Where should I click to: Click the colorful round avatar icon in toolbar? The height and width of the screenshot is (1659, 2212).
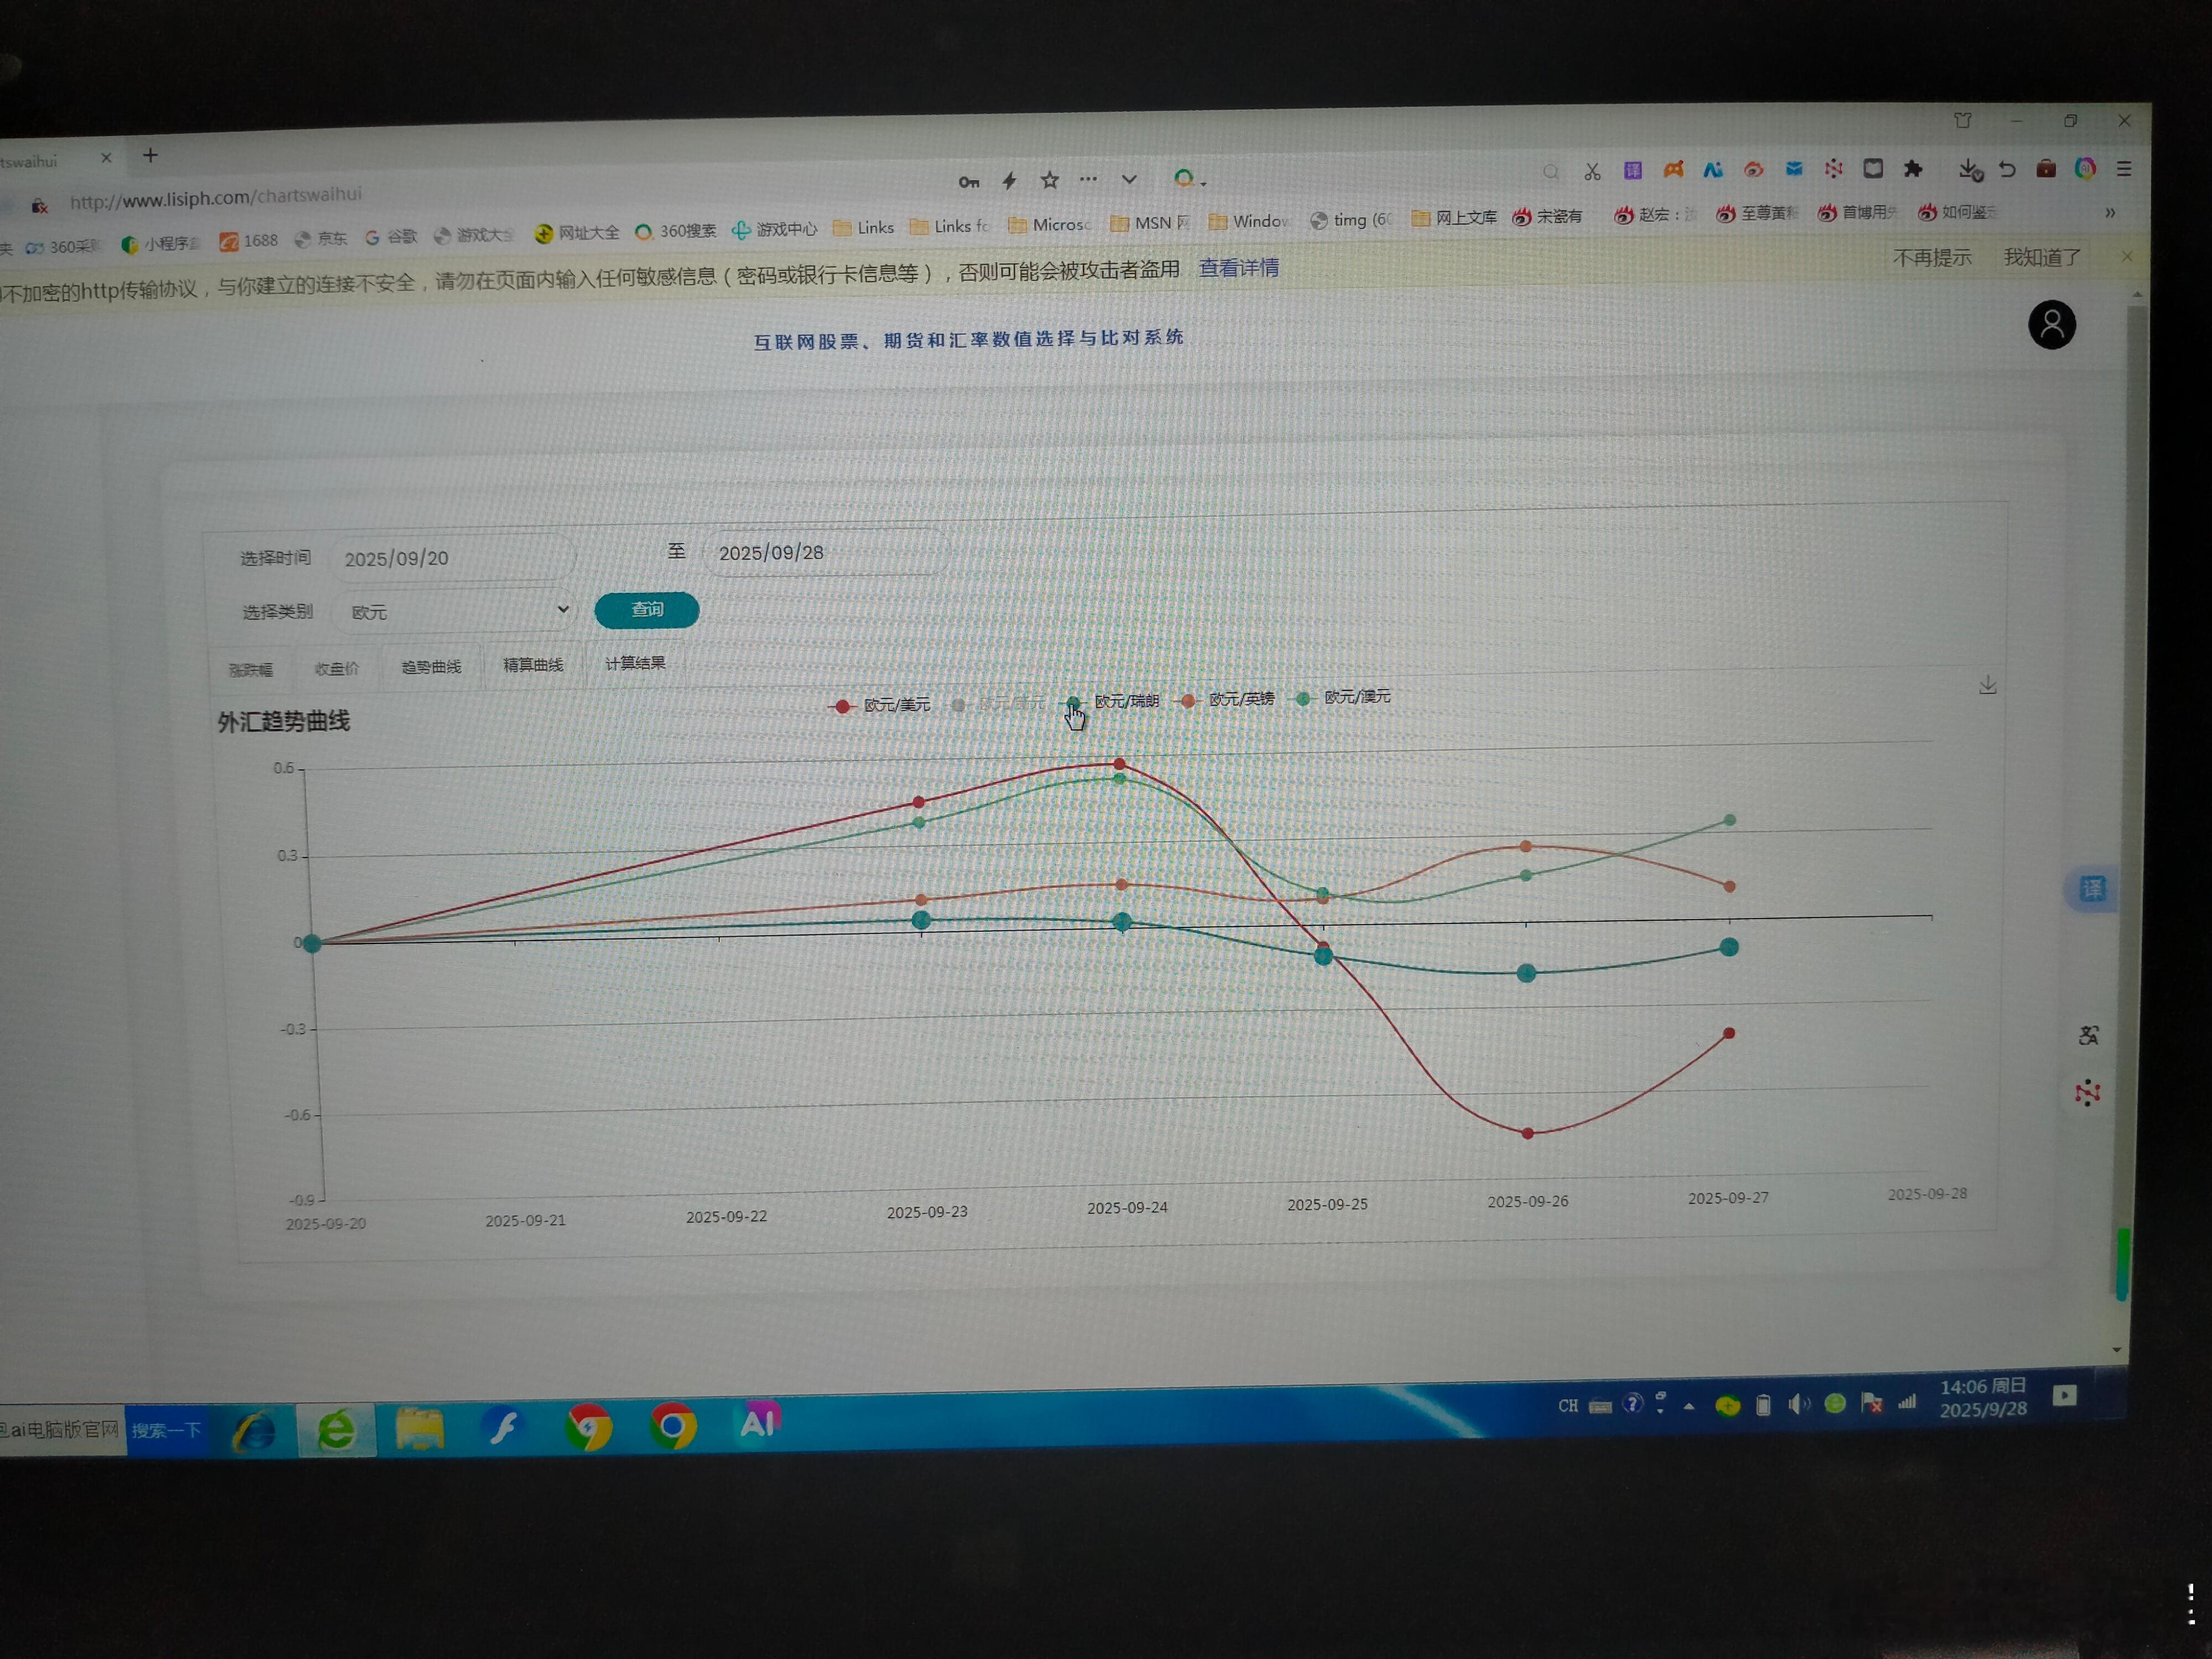(2085, 168)
